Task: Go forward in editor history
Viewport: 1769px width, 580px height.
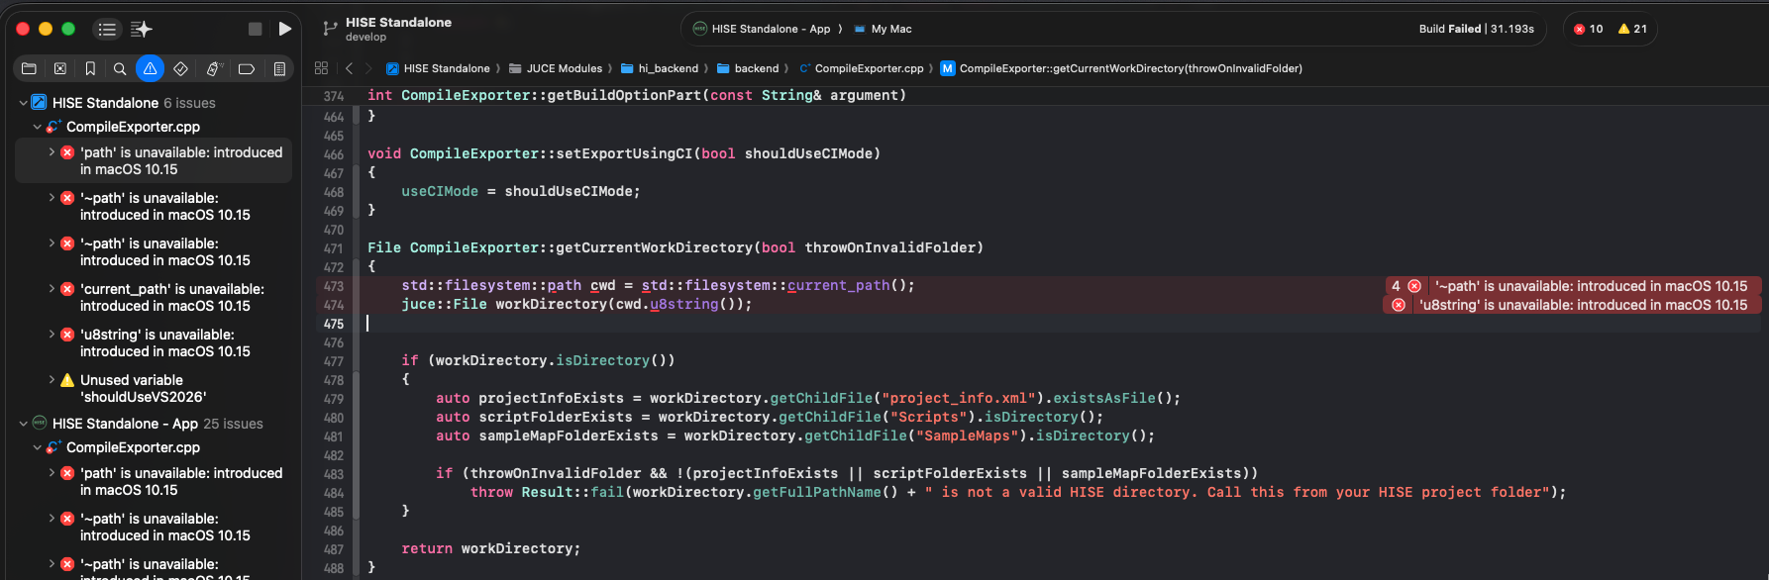Action: [368, 68]
